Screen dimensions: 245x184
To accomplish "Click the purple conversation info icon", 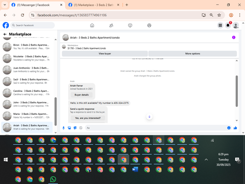I will click(234, 37).
